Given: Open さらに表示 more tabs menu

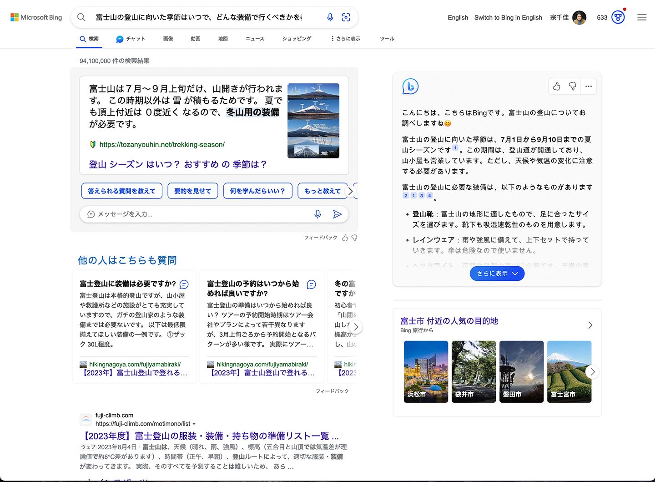Looking at the screenshot, I should point(346,39).
